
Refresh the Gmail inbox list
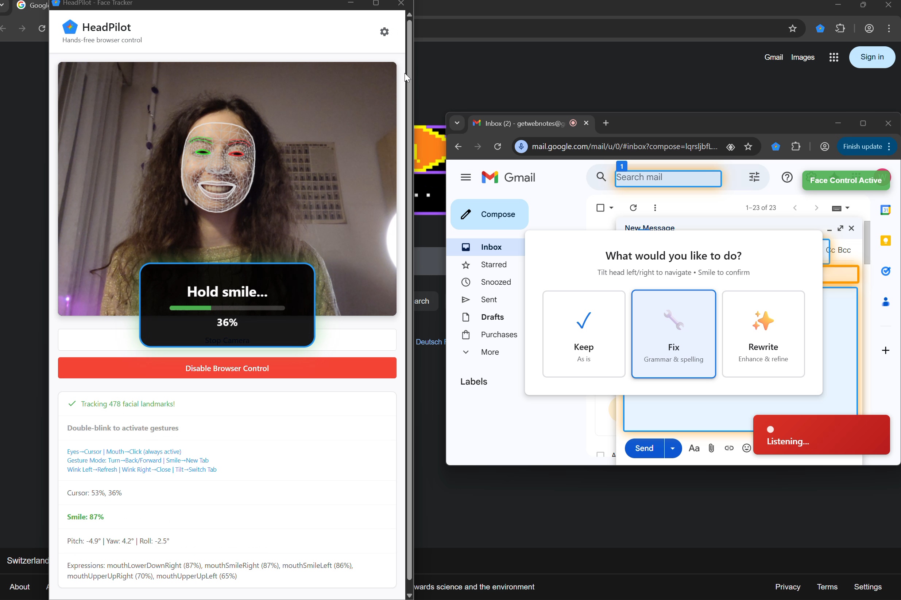click(x=633, y=208)
